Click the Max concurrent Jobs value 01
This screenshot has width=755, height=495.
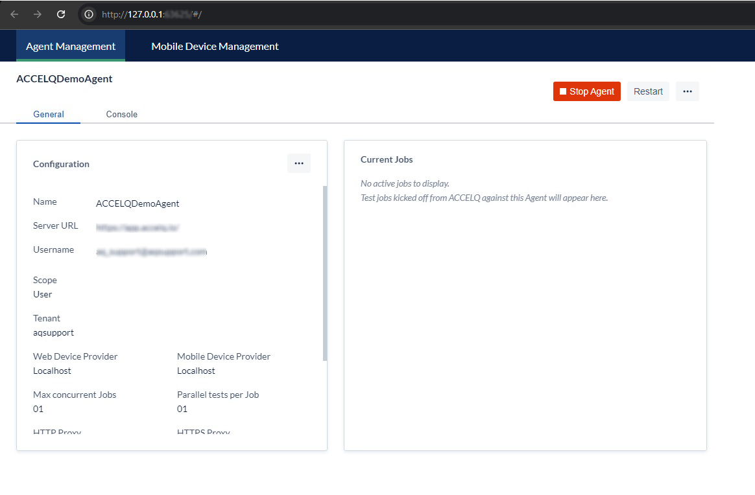(38, 409)
